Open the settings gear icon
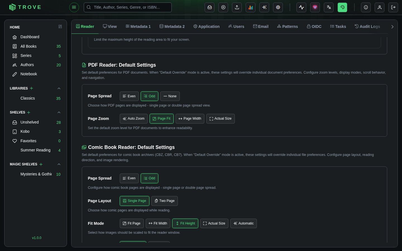Image resolution: width=402 pixels, height=251 pixels. pos(278,7)
